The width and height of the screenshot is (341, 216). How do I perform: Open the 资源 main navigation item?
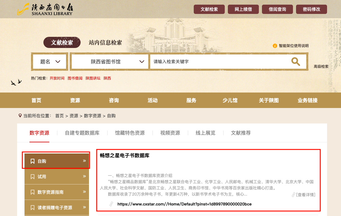coord(75,100)
